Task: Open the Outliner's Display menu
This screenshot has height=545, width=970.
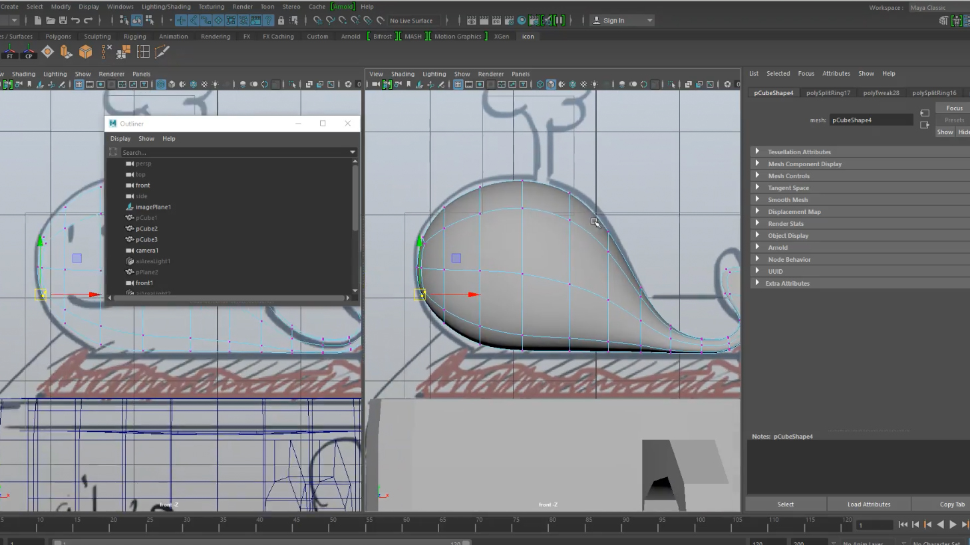Action: click(120, 139)
